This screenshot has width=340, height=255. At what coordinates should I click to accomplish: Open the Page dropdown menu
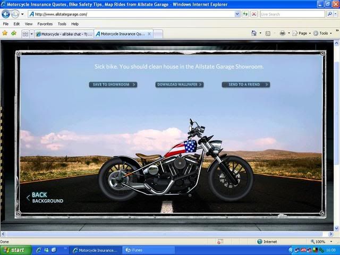point(303,33)
